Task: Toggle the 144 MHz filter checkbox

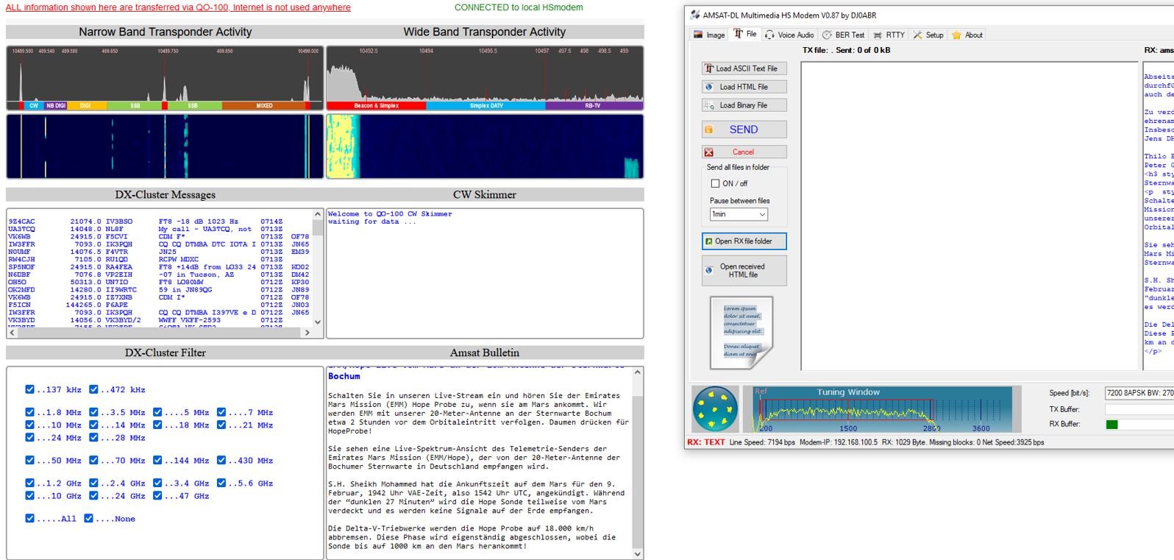Action: point(157,460)
